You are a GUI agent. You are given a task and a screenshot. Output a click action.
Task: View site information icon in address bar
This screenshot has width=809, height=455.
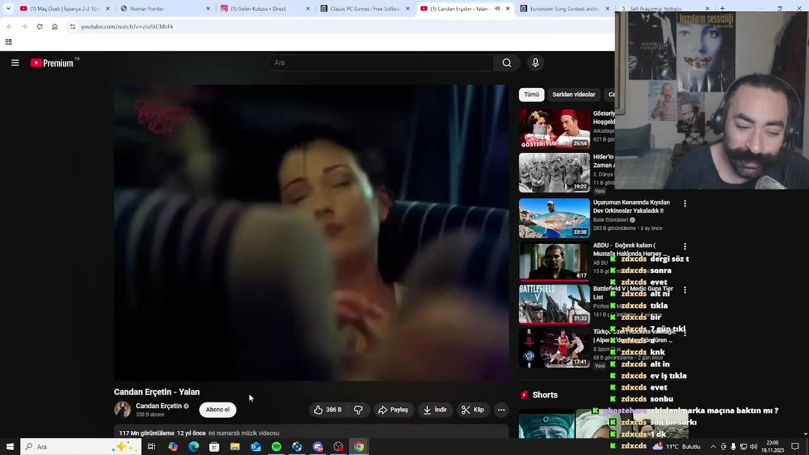click(73, 27)
